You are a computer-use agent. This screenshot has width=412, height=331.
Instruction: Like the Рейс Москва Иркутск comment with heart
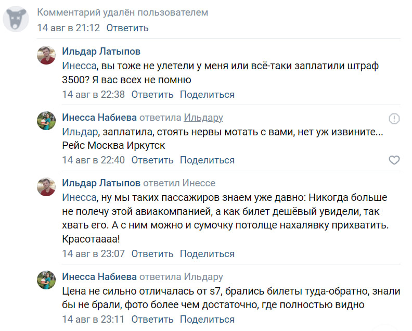(x=394, y=160)
